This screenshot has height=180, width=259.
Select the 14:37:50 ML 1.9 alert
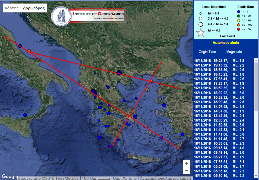coord(219,111)
